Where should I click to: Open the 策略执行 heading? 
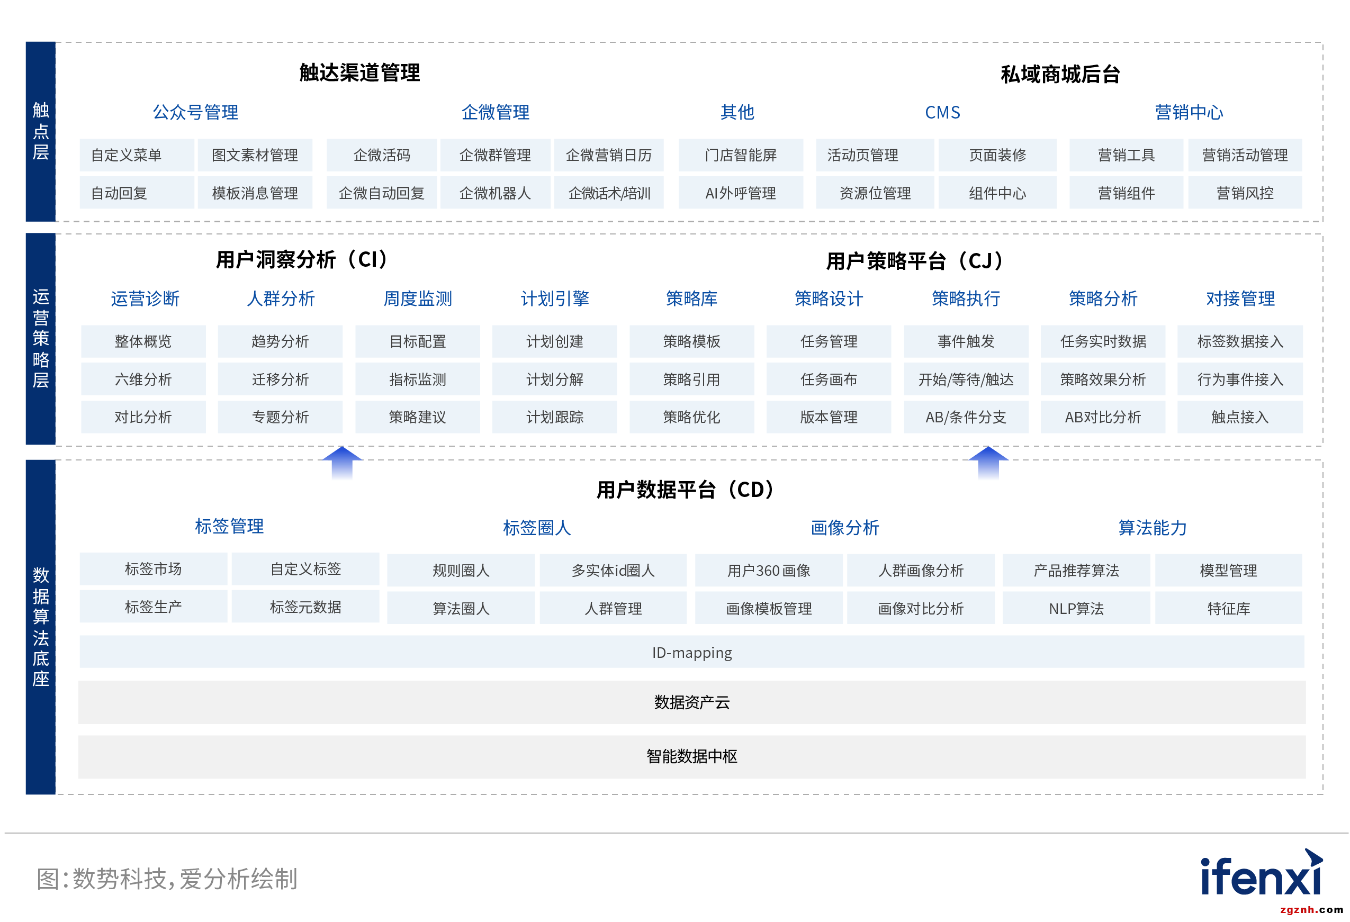966,299
